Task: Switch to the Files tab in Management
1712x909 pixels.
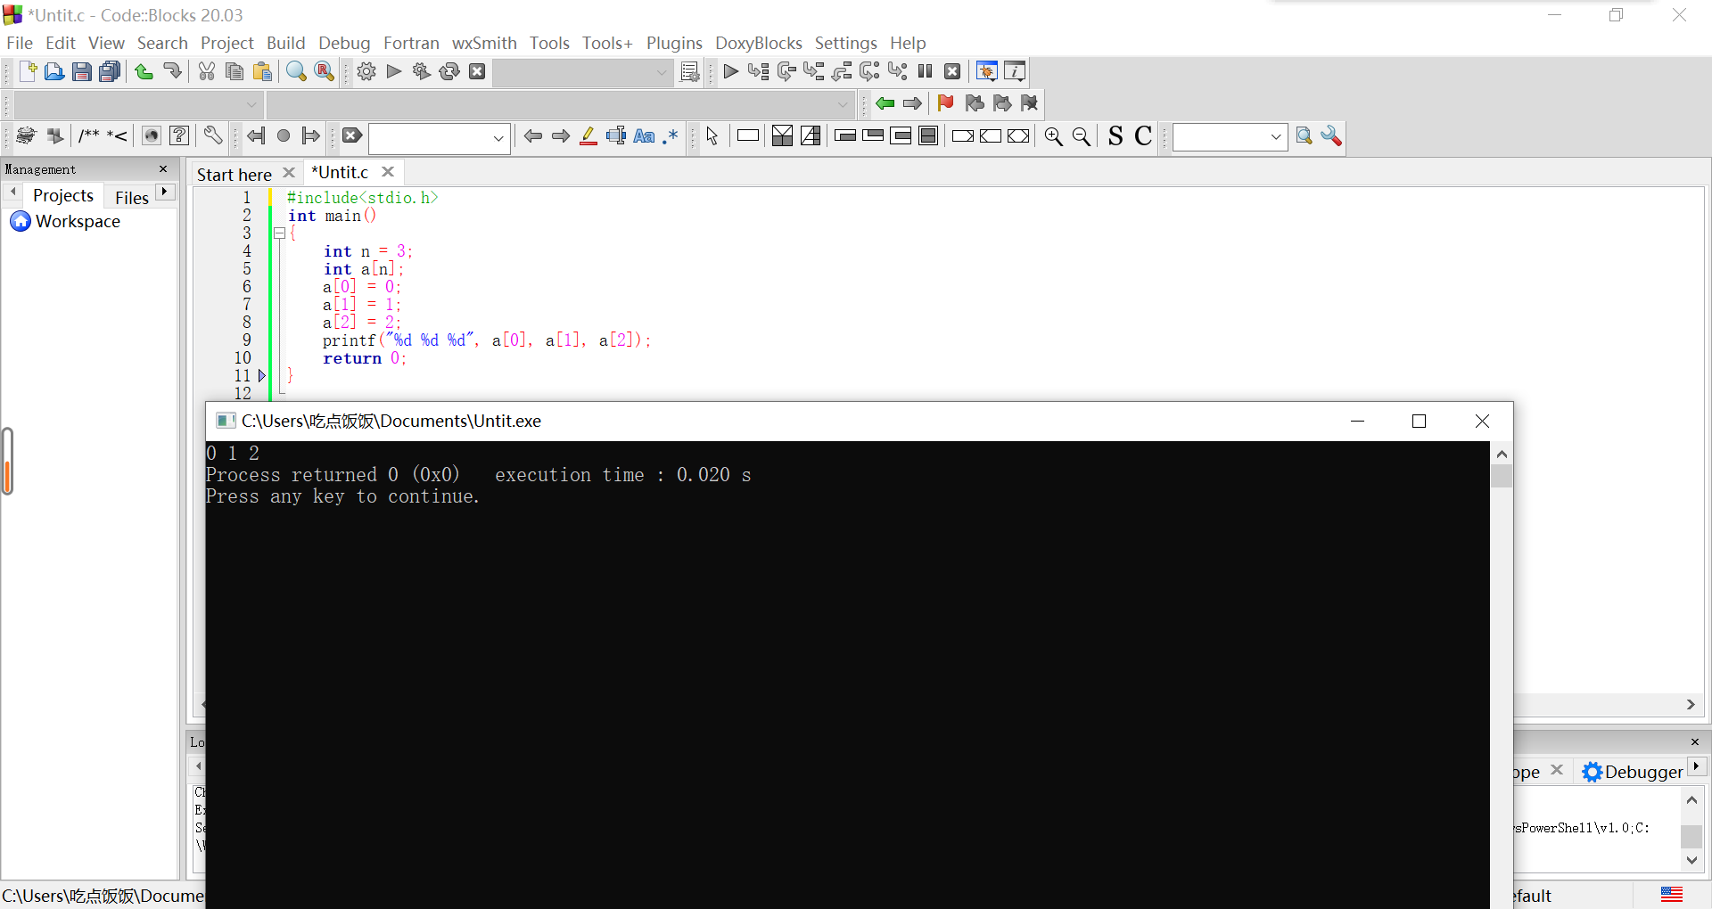Action: (x=132, y=198)
